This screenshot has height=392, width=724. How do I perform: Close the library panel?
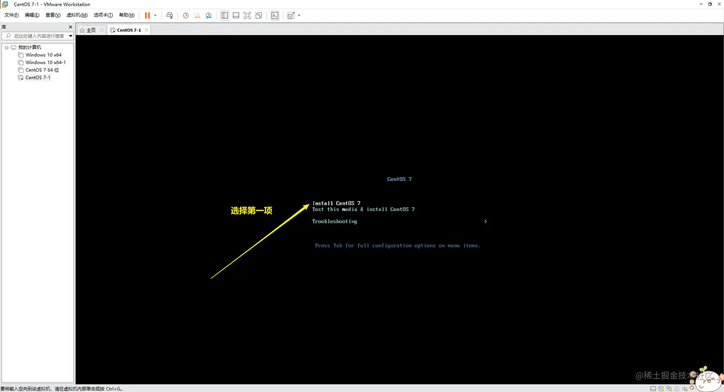pyautogui.click(x=70, y=27)
